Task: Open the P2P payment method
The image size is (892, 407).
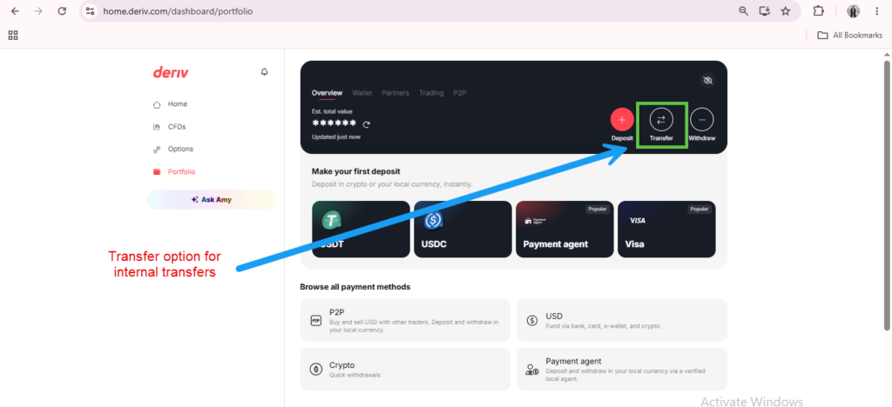Action: click(405, 320)
